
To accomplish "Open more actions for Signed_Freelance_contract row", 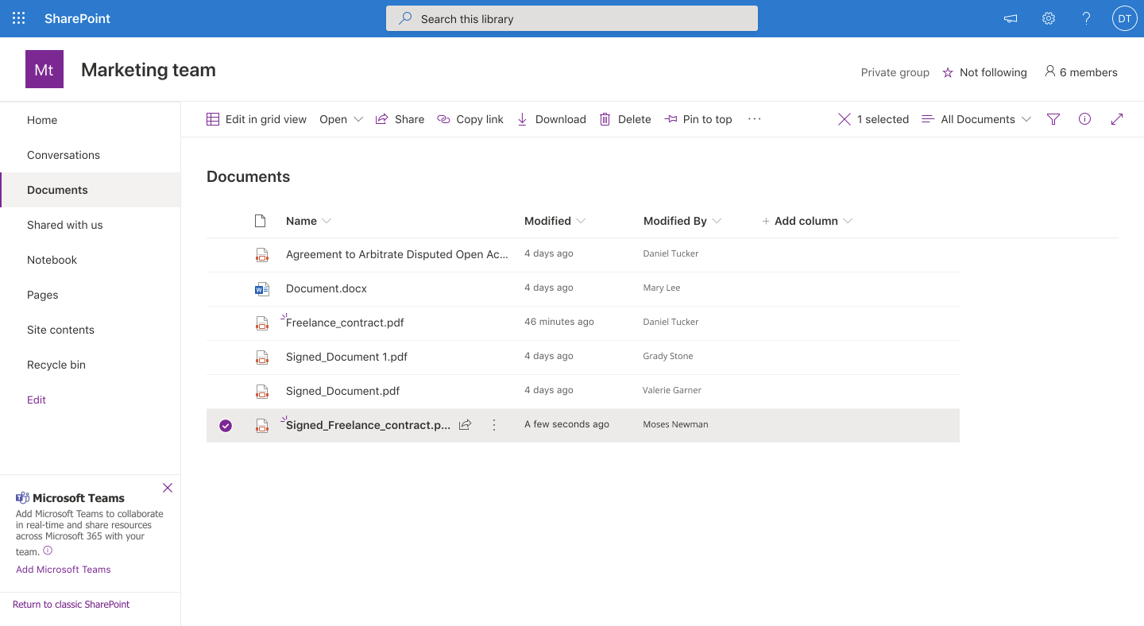I will (x=494, y=425).
